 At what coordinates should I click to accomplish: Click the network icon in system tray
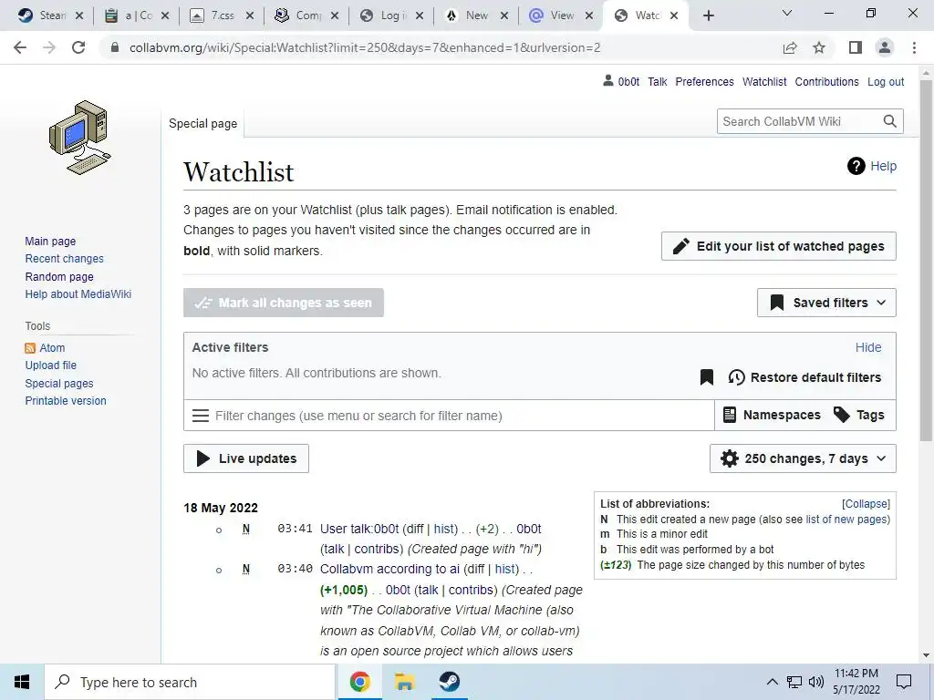794,682
